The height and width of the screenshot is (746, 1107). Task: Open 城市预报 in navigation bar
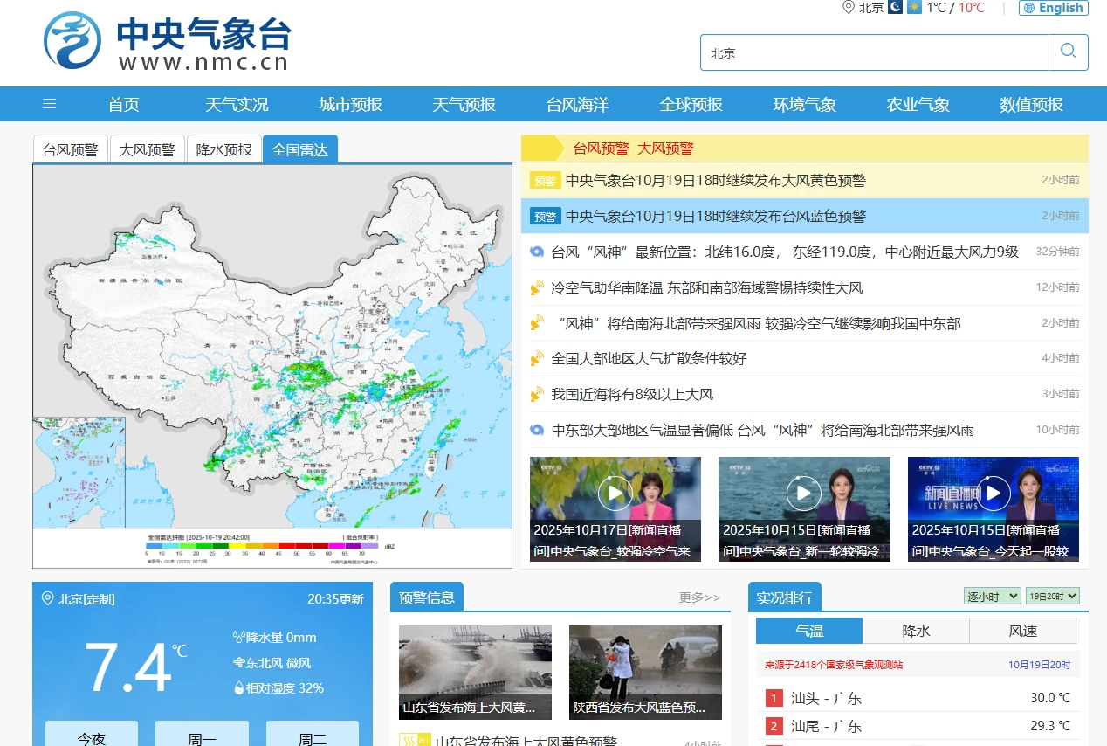[x=350, y=104]
